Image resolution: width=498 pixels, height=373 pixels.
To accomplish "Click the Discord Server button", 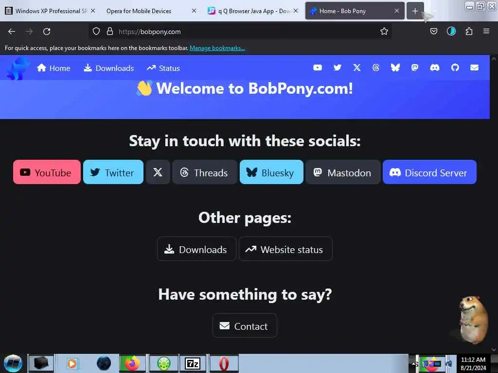I will tap(429, 172).
